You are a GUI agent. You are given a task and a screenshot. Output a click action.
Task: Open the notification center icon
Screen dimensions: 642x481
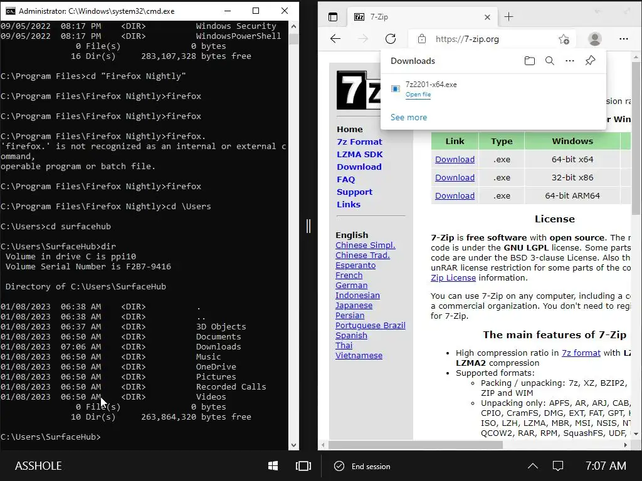pos(557,466)
